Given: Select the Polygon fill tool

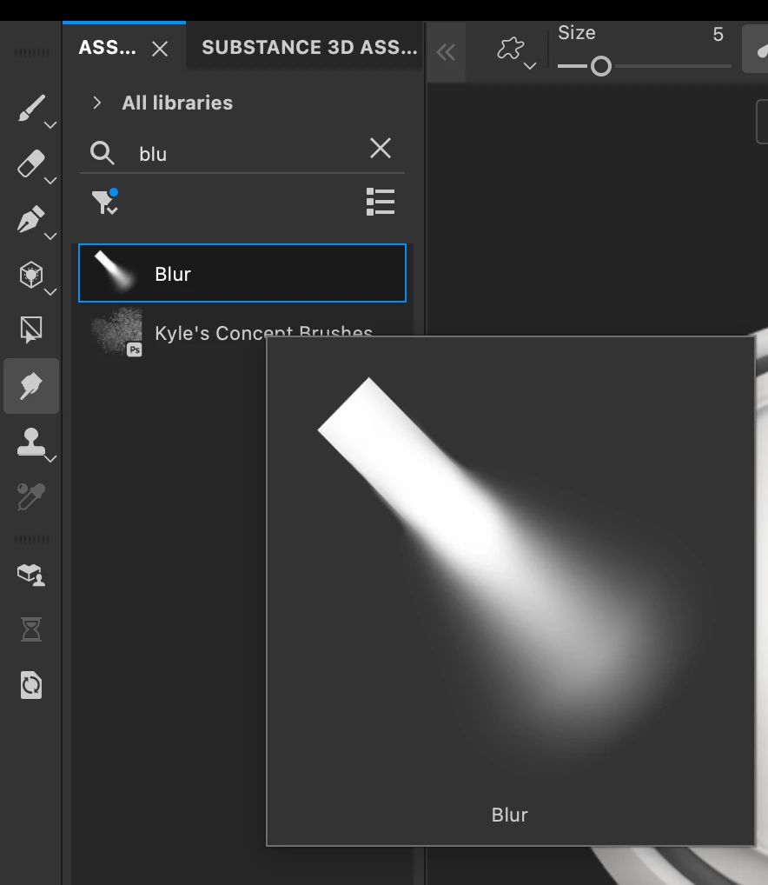Looking at the screenshot, I should 30,275.
